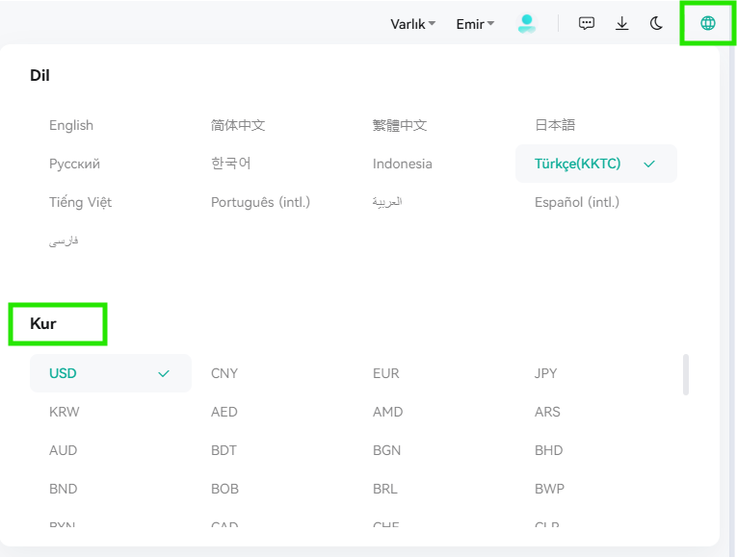
Task: Open the chat support icon
Action: point(586,23)
